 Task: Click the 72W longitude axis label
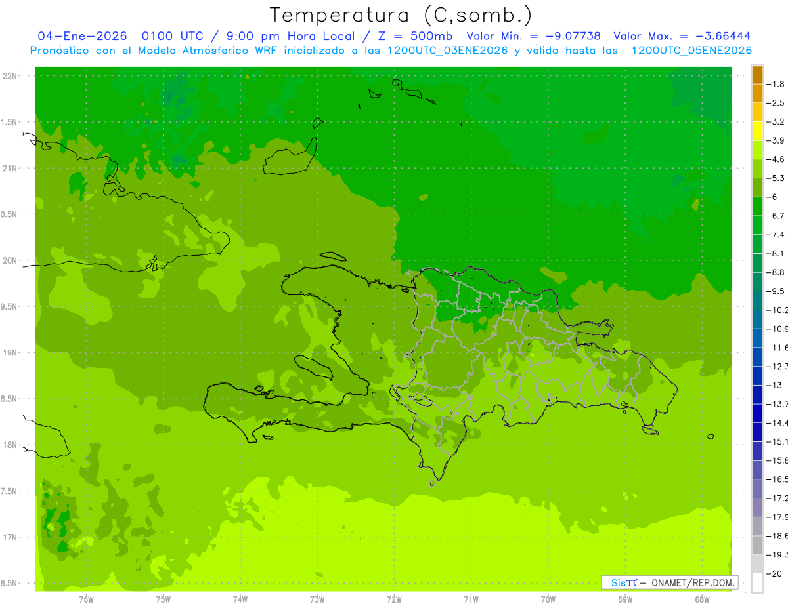(394, 599)
